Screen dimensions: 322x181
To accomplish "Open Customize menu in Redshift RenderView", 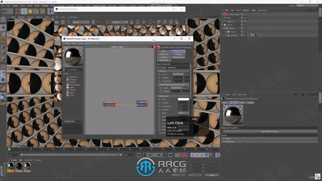I will pyautogui.click(x=73, y=17).
